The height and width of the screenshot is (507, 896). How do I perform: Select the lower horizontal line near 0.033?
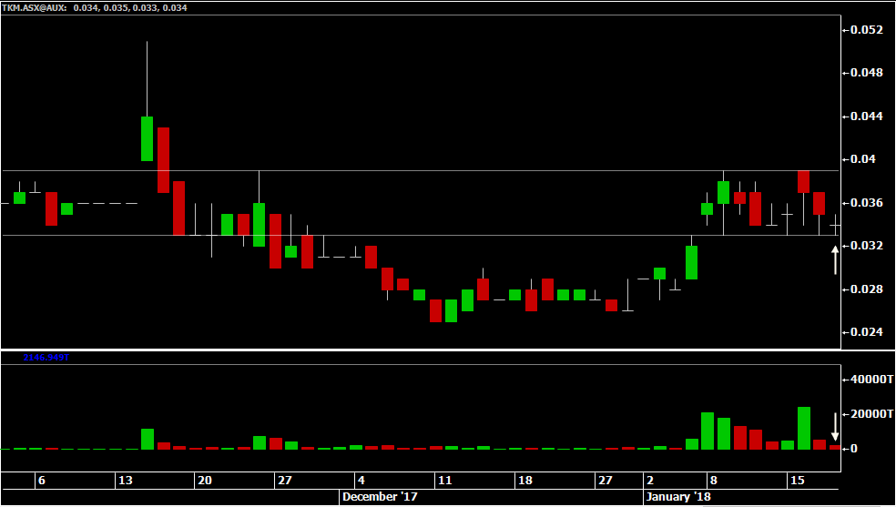click(420, 235)
